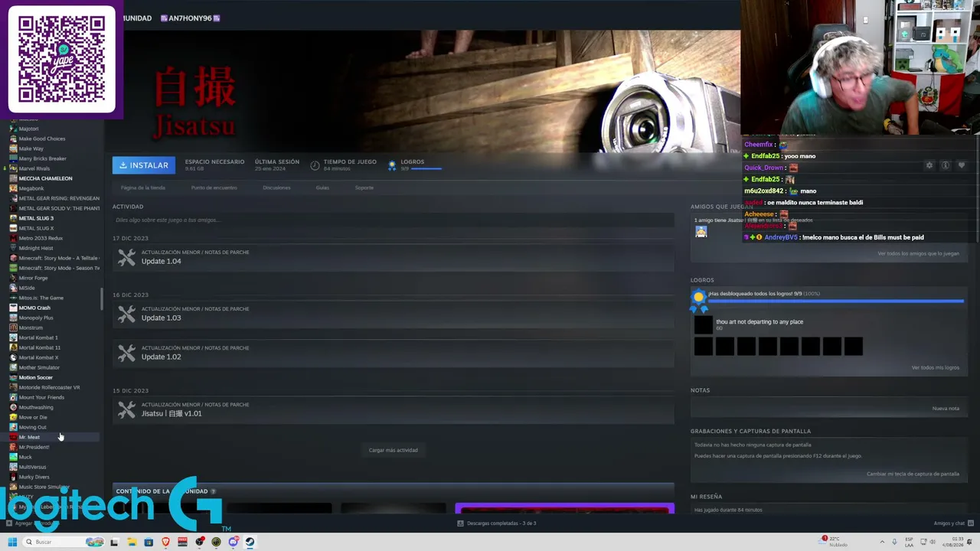
Task: Click the wrench icon beside Update 1.04
Action: click(126, 258)
